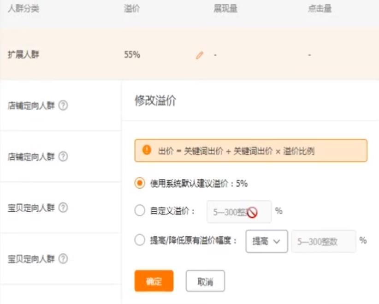Focus the 自定义溢价 percentage input field
The width and height of the screenshot is (379, 304).
pos(238,212)
